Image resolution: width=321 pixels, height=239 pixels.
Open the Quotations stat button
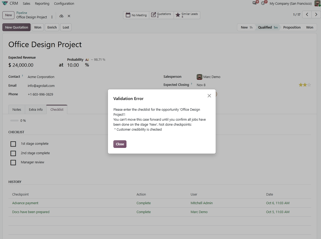(162, 15)
